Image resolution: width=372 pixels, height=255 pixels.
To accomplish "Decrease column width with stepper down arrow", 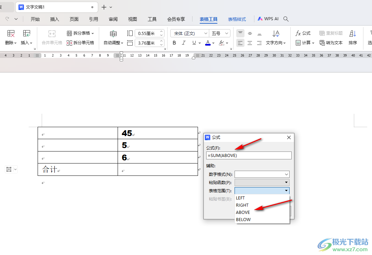I will tap(161, 45).
